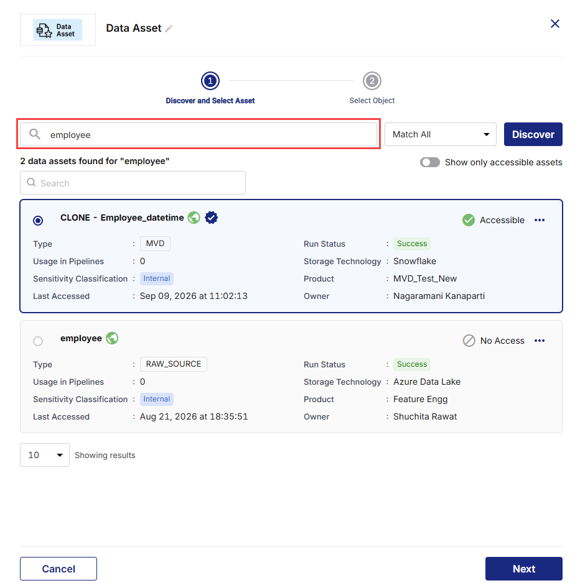The image size is (580, 583).
Task: Click the Accessible status label
Action: click(502, 220)
